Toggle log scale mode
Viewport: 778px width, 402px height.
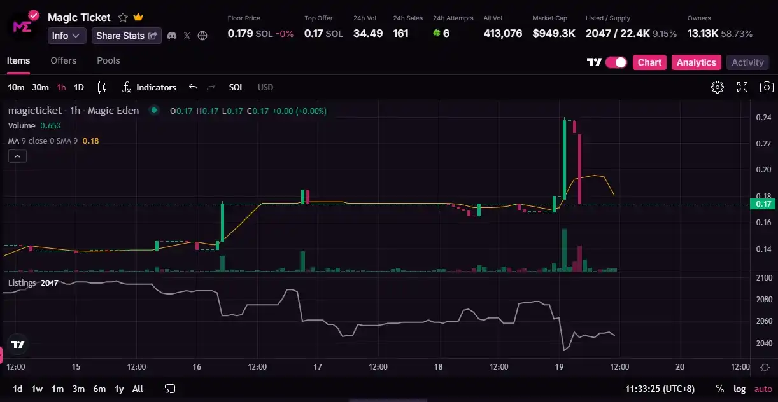[739, 389]
